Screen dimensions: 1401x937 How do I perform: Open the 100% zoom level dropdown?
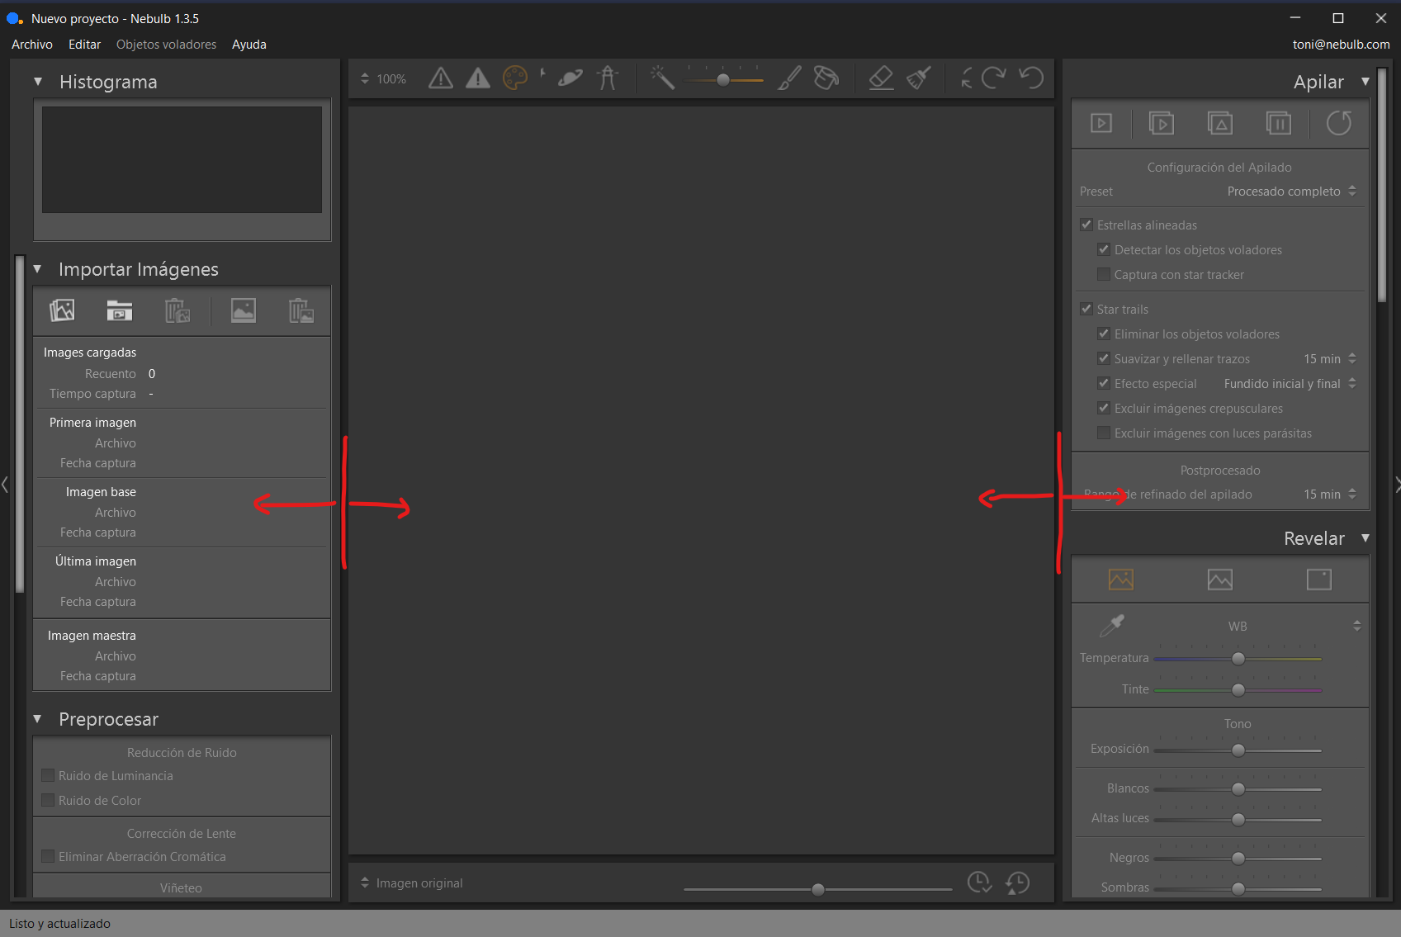(x=384, y=78)
